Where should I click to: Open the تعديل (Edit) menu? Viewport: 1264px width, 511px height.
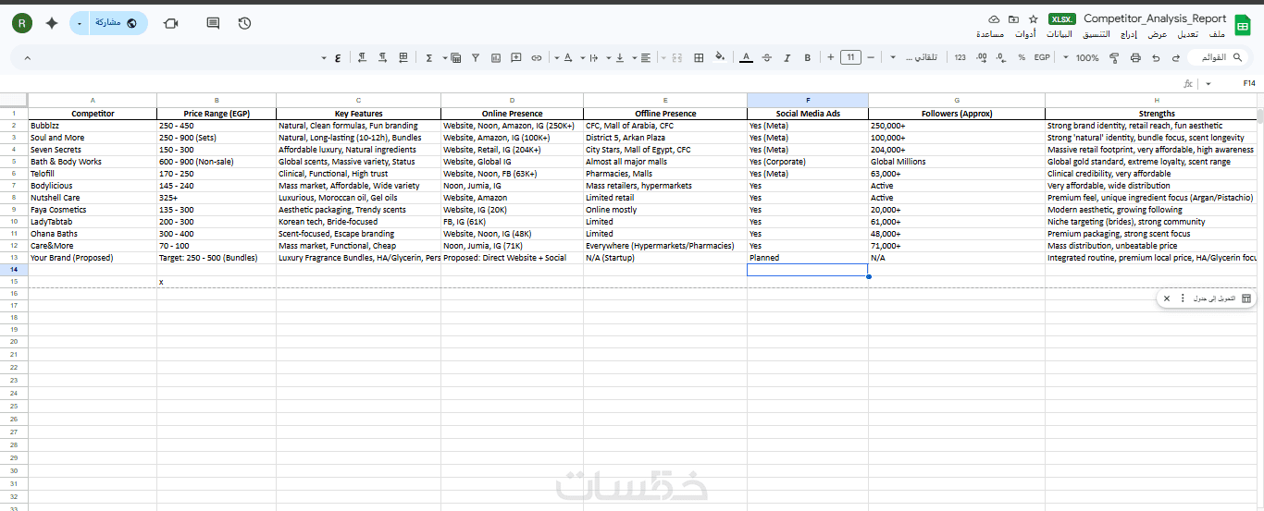coord(1188,34)
